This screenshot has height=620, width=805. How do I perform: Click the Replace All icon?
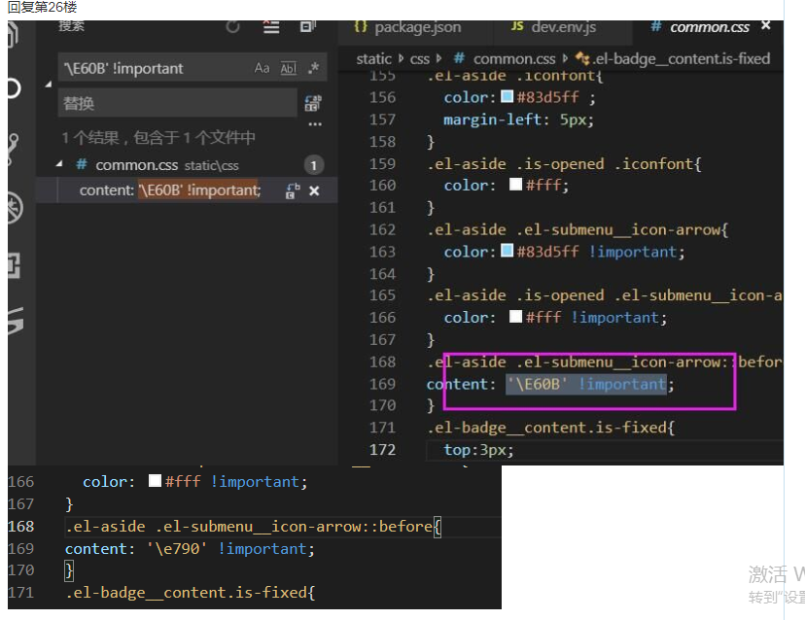pyautogui.click(x=313, y=103)
